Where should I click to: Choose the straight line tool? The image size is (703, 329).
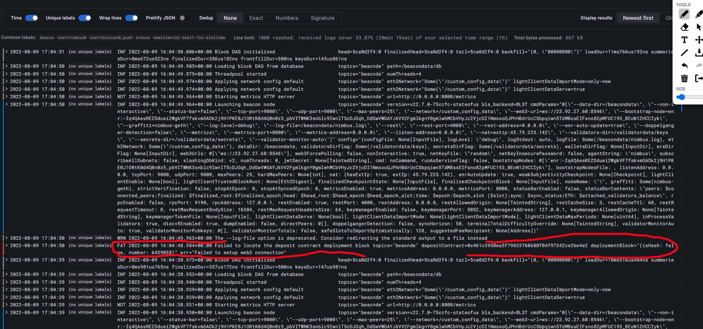pyautogui.click(x=684, y=53)
